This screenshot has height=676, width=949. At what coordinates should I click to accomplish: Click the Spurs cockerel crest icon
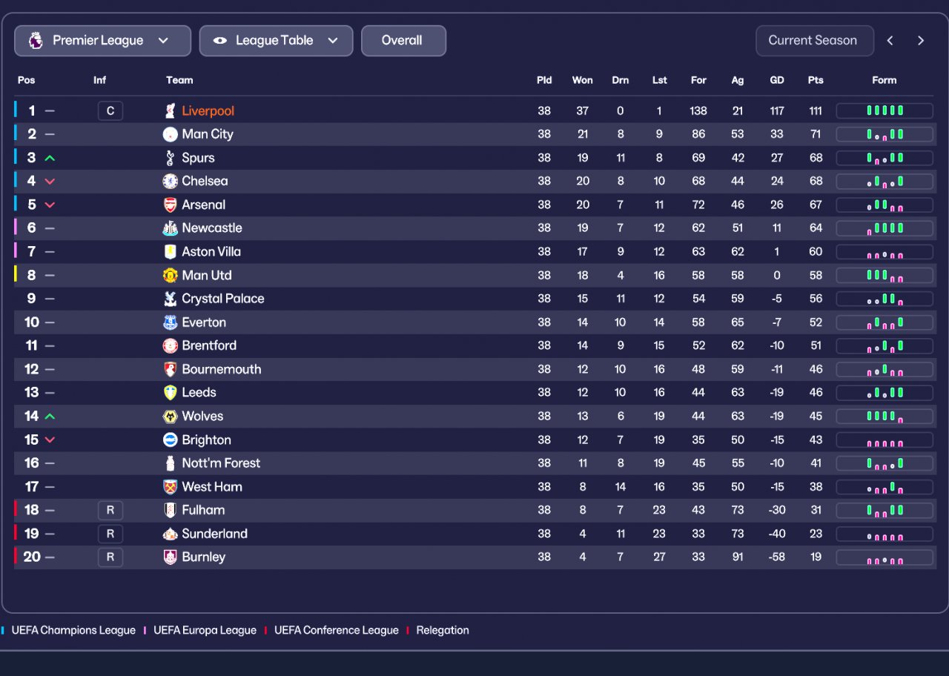[171, 158]
